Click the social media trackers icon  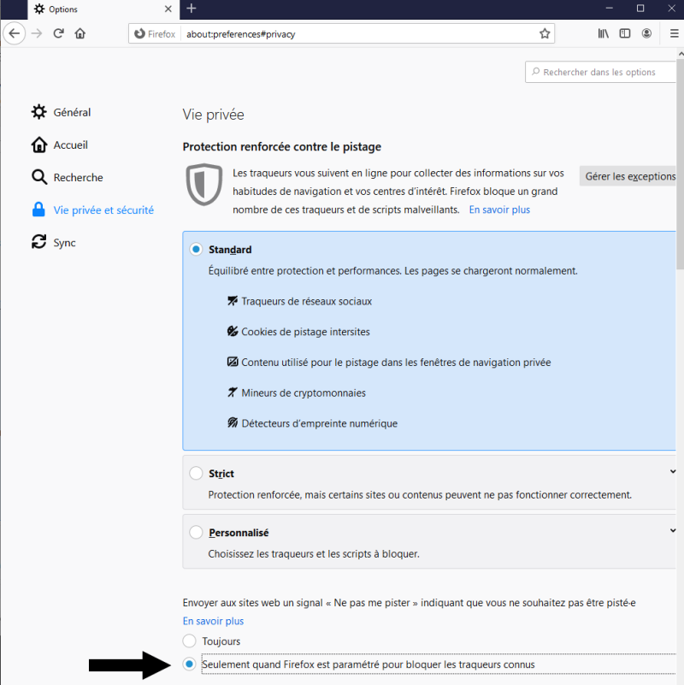pos(233,300)
